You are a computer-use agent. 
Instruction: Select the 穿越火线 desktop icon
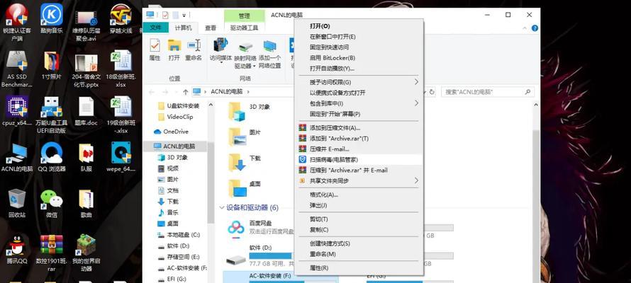[x=121, y=18]
